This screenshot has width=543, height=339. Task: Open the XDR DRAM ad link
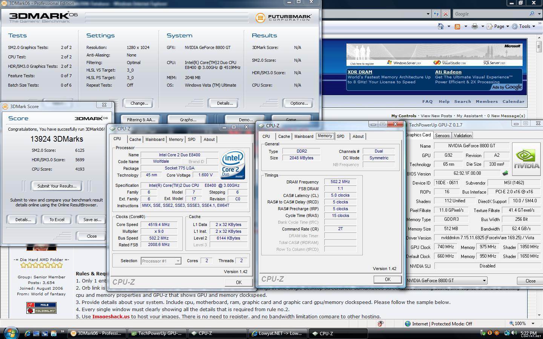coord(360,72)
